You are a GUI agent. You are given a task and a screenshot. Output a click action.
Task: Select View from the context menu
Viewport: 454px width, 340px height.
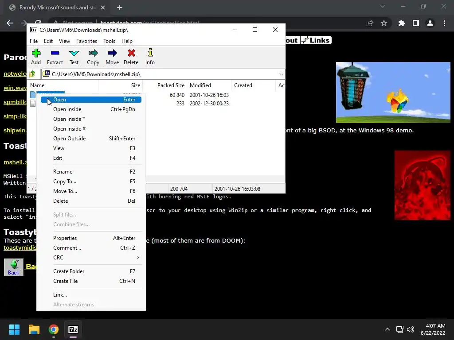click(91, 148)
